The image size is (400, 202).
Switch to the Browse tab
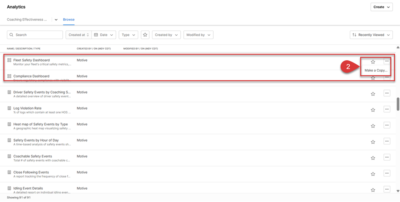pos(68,19)
